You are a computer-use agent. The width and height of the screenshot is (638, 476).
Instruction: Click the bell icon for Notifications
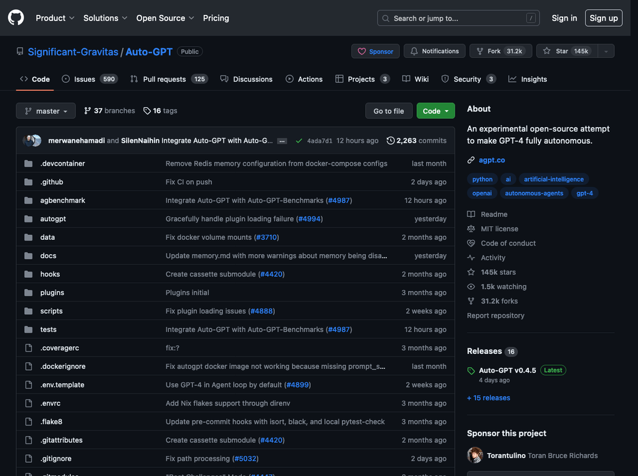pyautogui.click(x=414, y=51)
